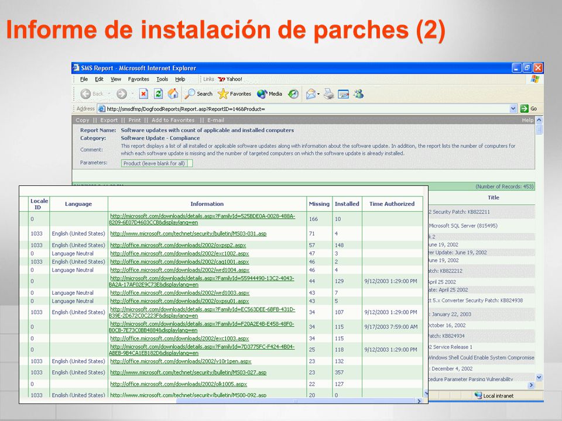Open the v10r1pen.aspx download link
This screenshot has height=421, width=562.
click(181, 361)
